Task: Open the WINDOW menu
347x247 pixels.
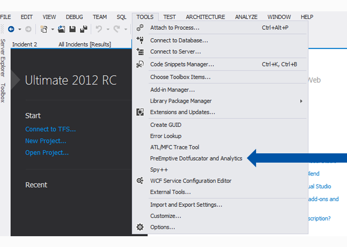Action: [279, 17]
